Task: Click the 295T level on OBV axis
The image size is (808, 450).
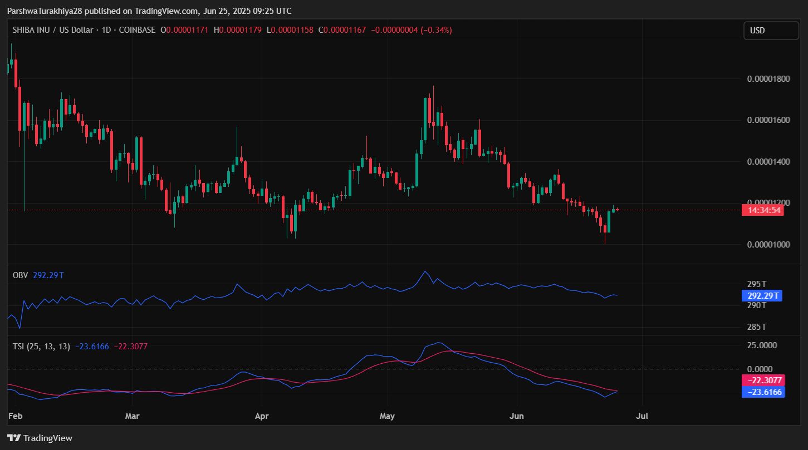Action: click(756, 284)
